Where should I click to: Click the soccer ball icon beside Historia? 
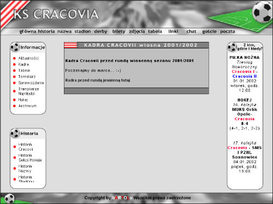[x=15, y=133]
